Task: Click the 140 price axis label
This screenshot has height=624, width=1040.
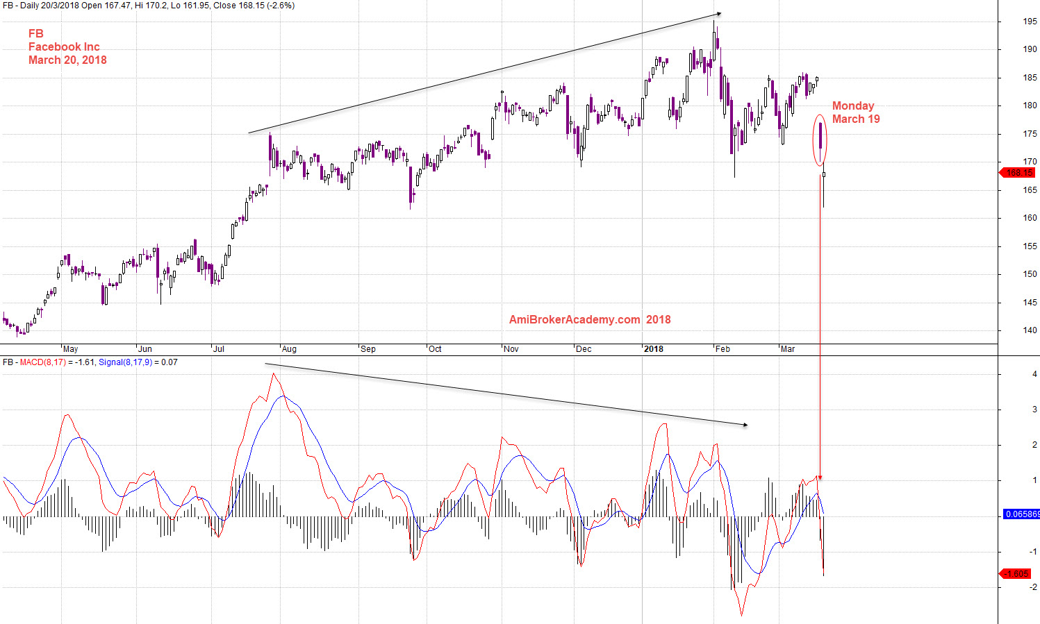Action: point(1030,330)
